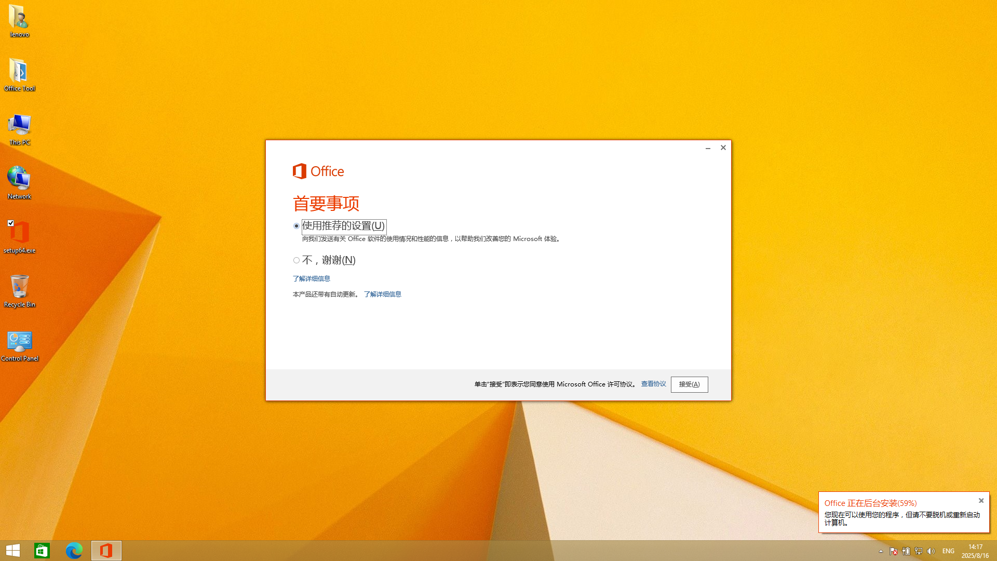Select the setup64.exe Office installer icon

[20, 233]
